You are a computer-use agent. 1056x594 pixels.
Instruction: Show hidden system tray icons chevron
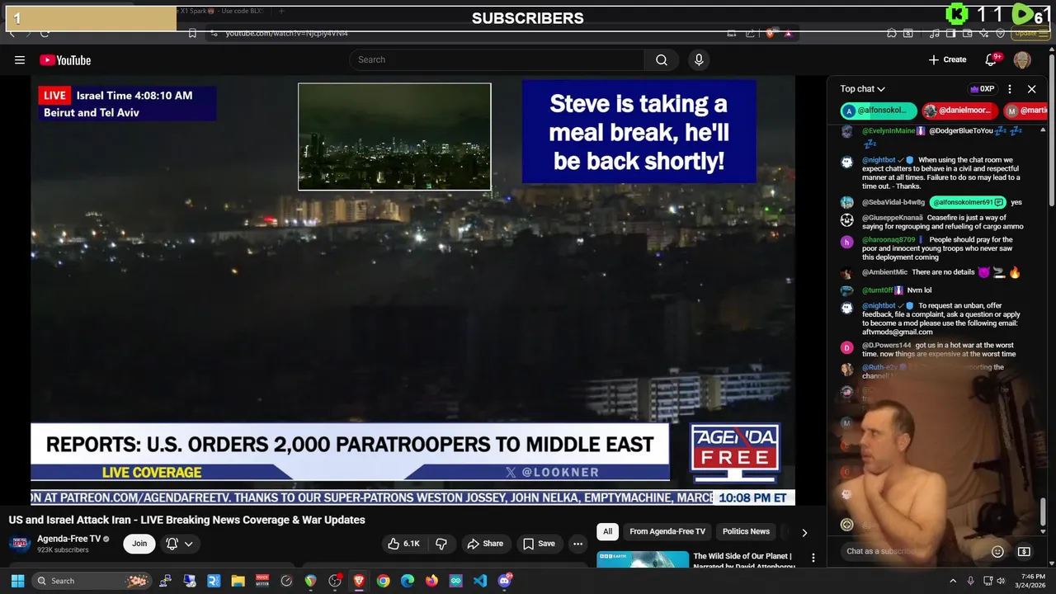953,581
